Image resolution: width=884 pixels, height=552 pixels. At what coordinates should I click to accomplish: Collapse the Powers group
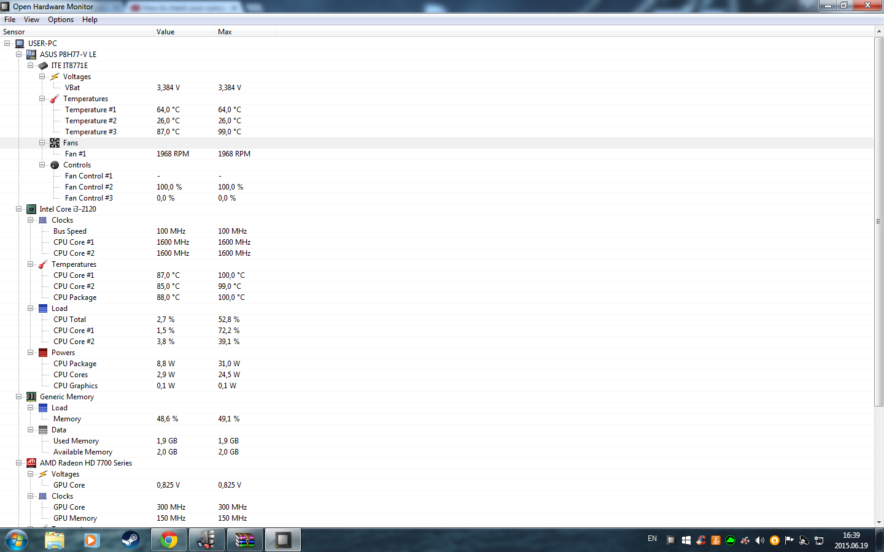31,353
